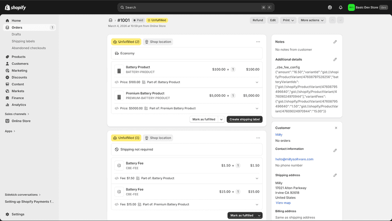The height and width of the screenshot is (221, 392).
Task: Click Mark as fulfilled in the Economy card
Action: point(204,120)
